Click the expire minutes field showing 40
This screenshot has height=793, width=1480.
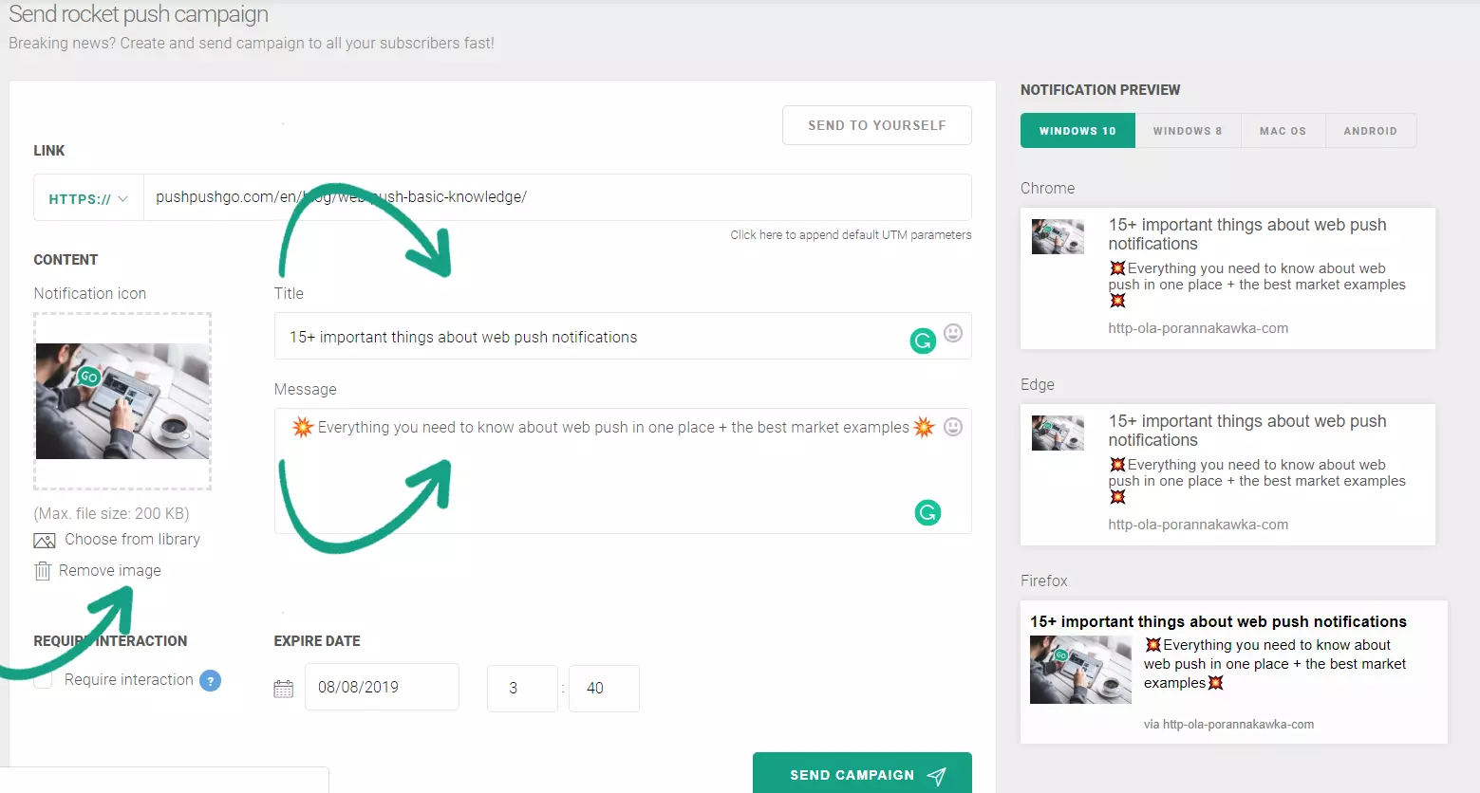point(604,689)
